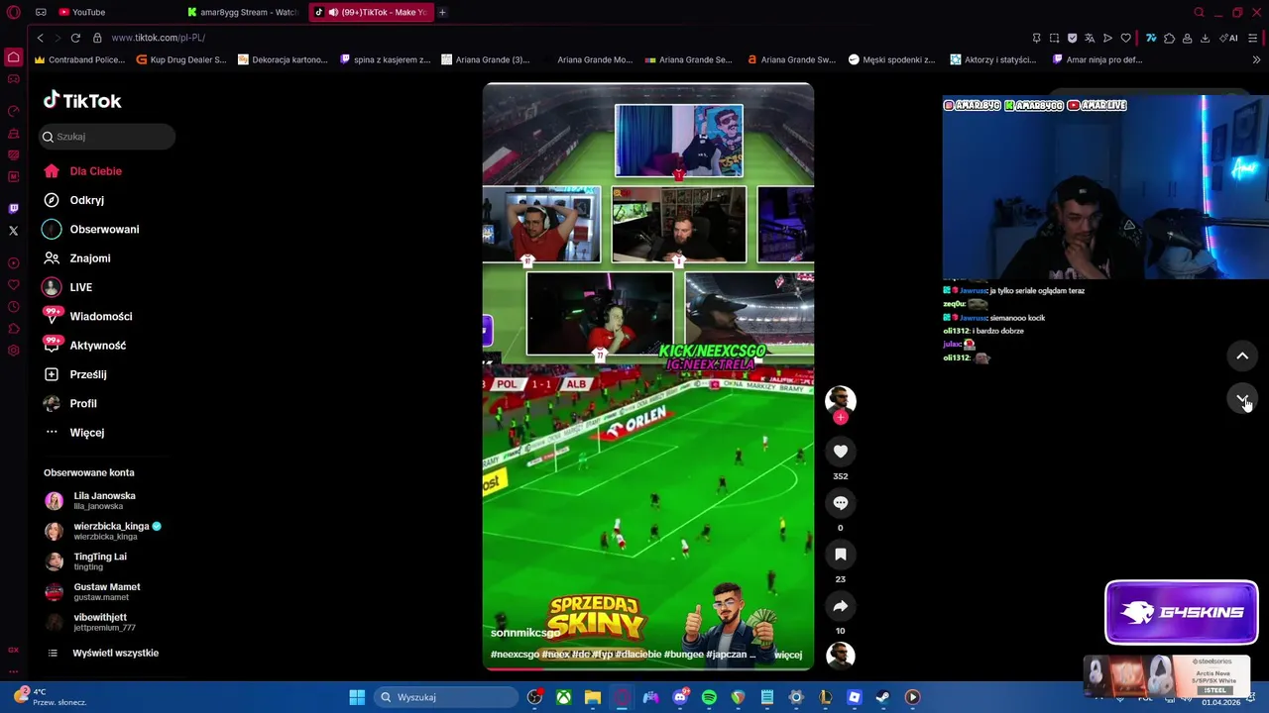Open the video creator's avatar
The width and height of the screenshot is (1269, 713).
841,399
